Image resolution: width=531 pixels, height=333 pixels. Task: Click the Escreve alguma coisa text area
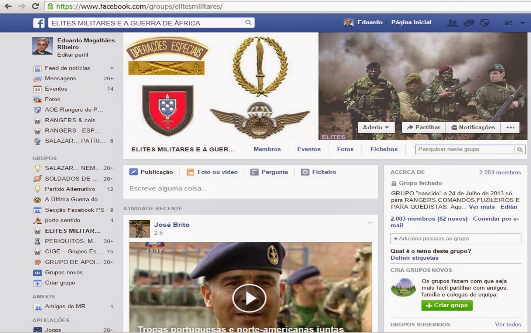coord(250,189)
